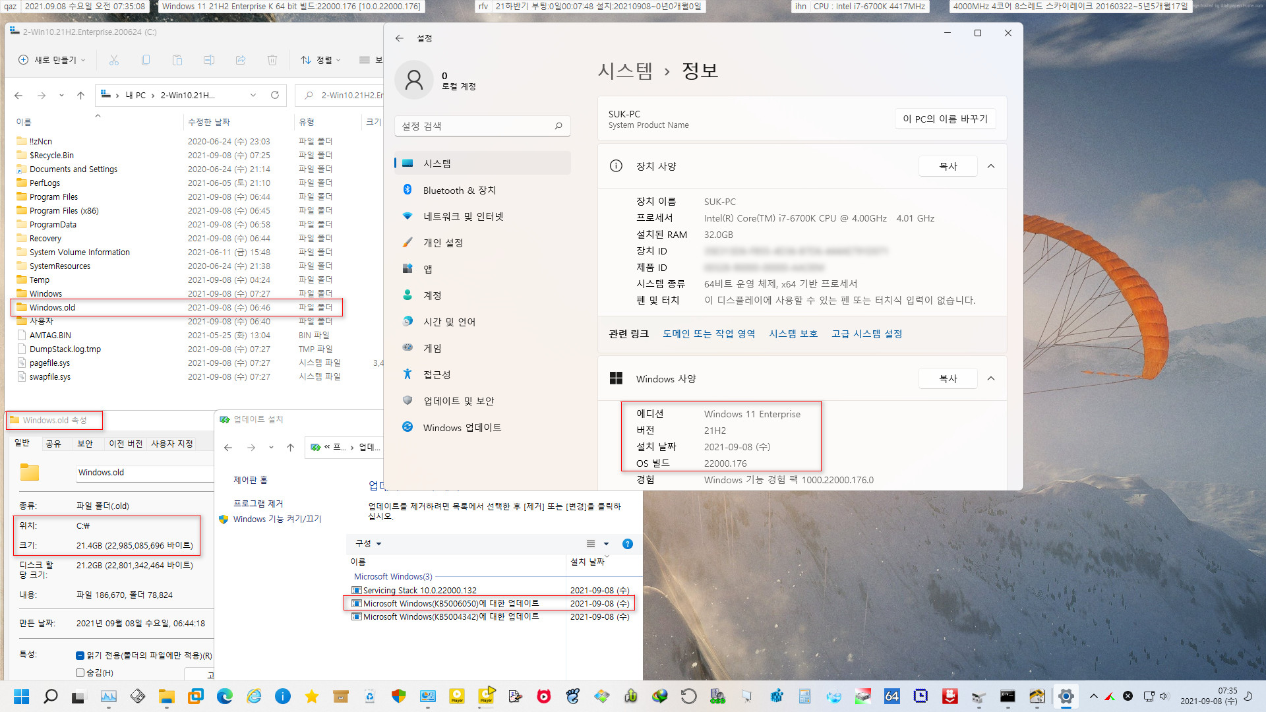The image size is (1266, 712).
Task: Copy the 장치 사양 details
Action: click(x=948, y=166)
